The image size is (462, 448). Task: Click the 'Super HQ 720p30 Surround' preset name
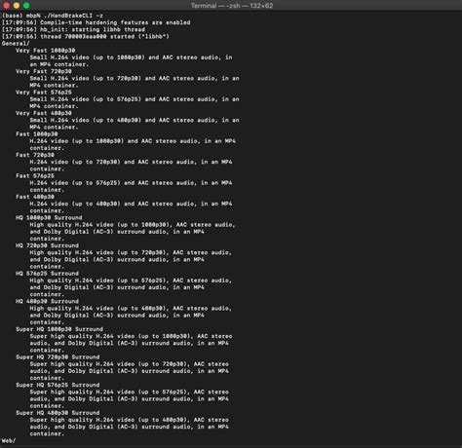pyautogui.click(x=58, y=357)
